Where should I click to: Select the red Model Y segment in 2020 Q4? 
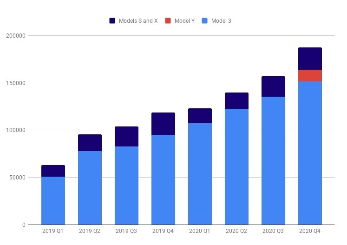310,75
